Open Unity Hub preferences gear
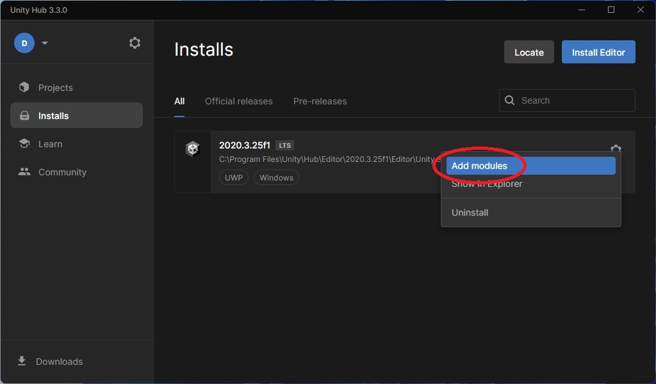 tap(135, 43)
